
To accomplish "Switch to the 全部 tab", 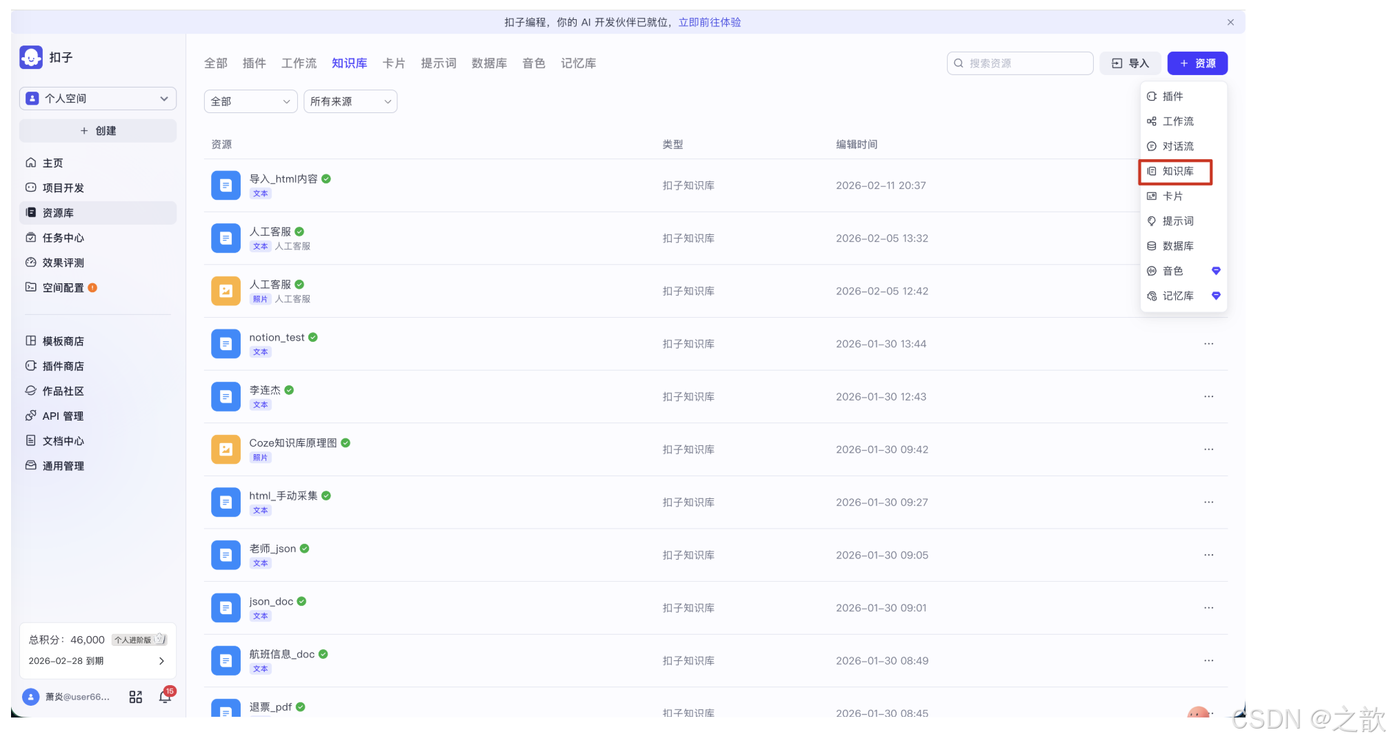I will click(x=216, y=63).
